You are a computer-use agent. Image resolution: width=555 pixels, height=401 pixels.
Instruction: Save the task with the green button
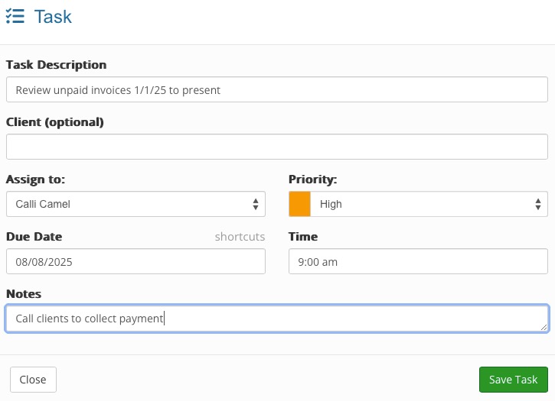click(513, 380)
